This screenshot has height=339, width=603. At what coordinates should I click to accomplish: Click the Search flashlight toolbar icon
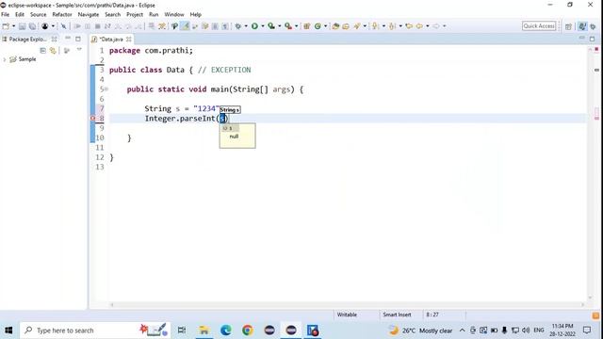click(357, 26)
